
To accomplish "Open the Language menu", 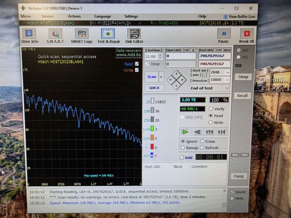I will click(102, 16).
